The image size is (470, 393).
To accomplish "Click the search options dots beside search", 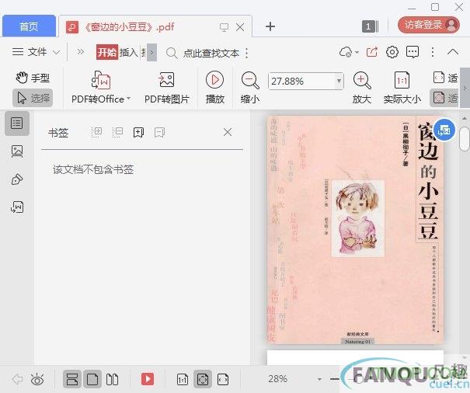I will 247,53.
